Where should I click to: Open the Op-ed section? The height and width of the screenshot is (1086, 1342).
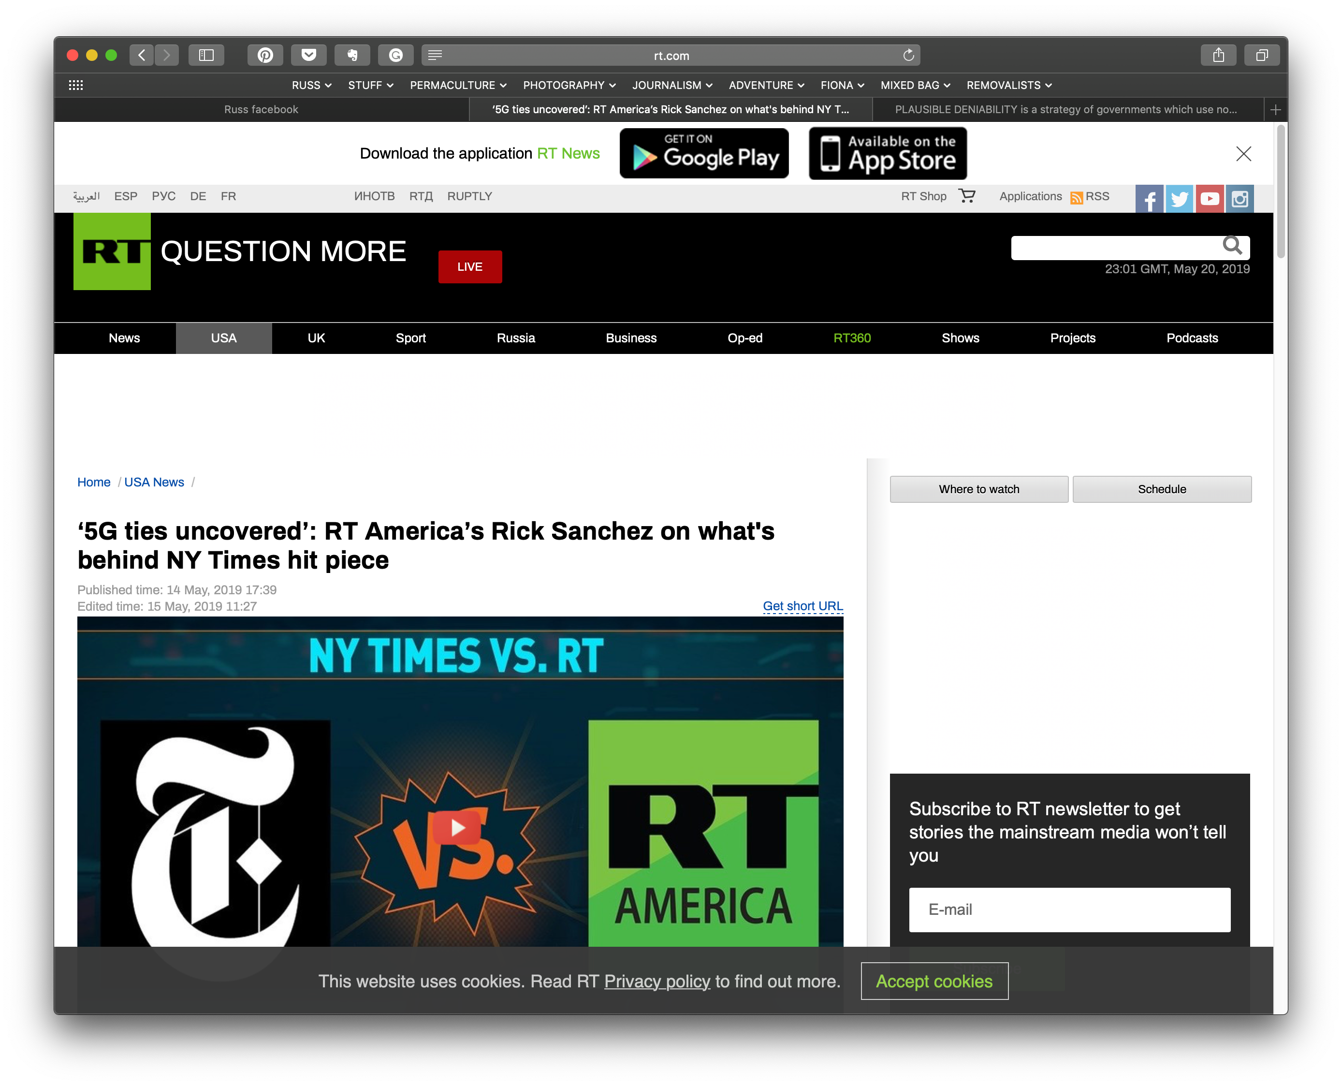745,338
